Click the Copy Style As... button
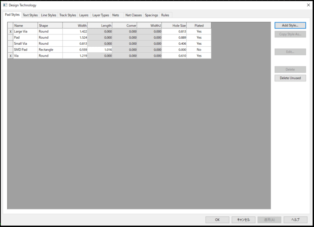This screenshot has width=314, height=227. click(x=290, y=34)
